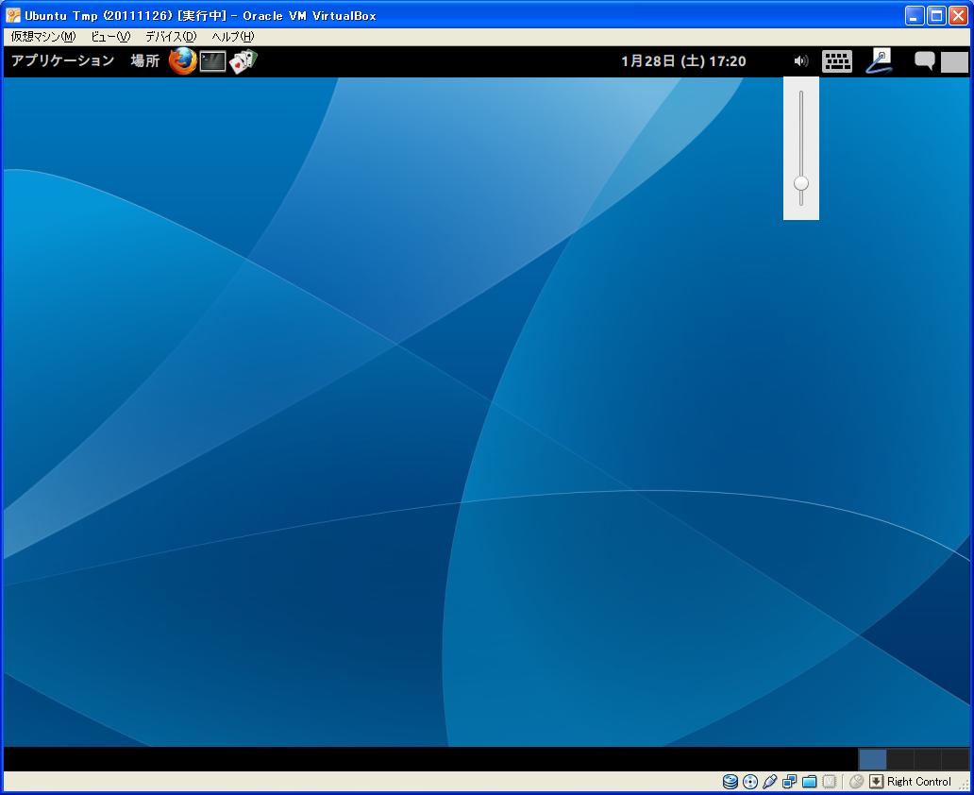Open the keyboard input method indicator
The width and height of the screenshot is (974, 795).
(837, 61)
